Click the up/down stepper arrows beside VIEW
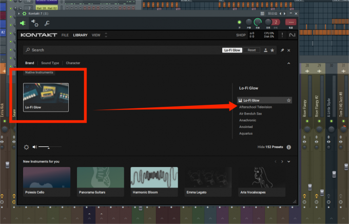Image resolution: width=349 pixels, height=224 pixels. point(106,35)
